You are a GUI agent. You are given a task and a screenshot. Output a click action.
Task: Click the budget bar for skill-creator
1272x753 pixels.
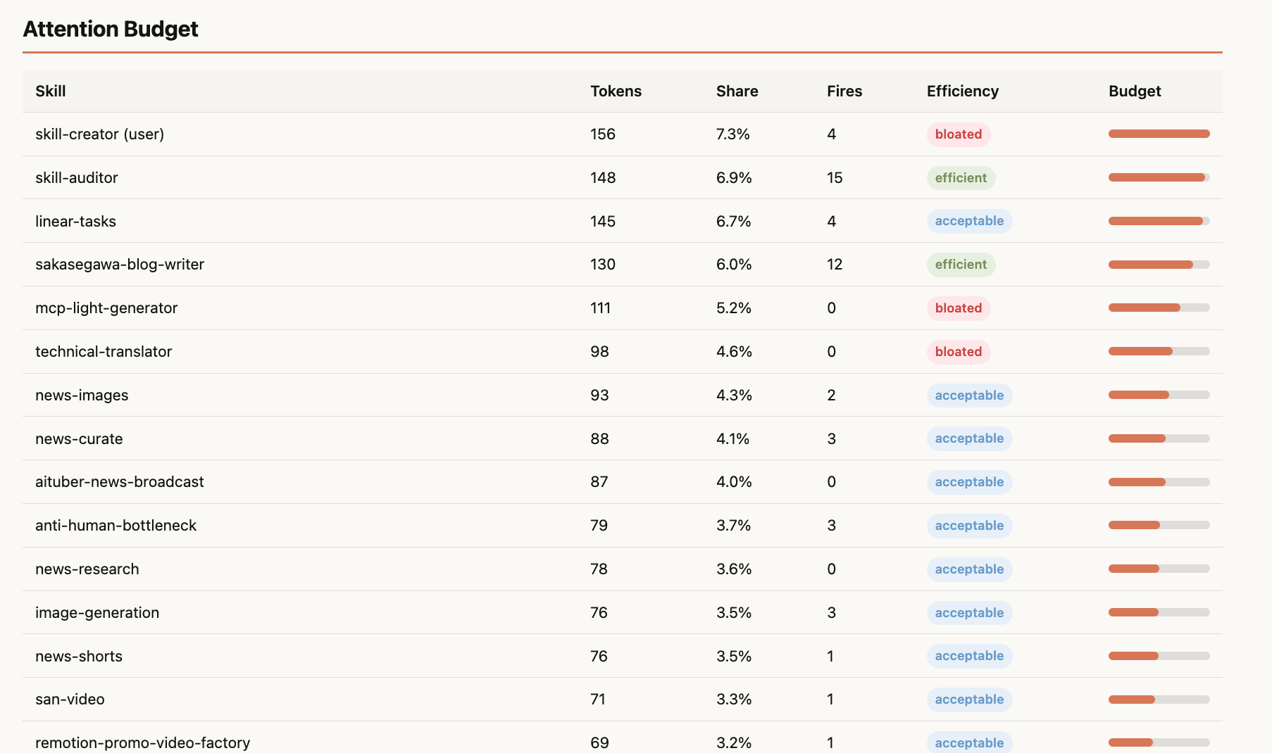click(1159, 134)
